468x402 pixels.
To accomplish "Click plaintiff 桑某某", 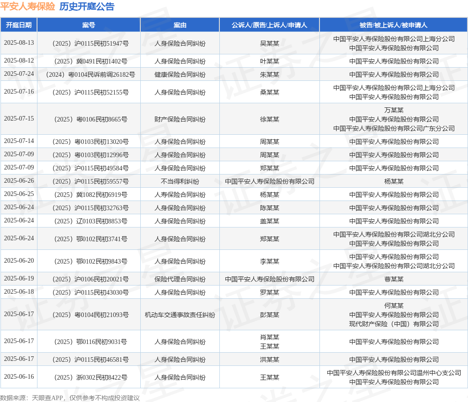I will click(x=270, y=92).
